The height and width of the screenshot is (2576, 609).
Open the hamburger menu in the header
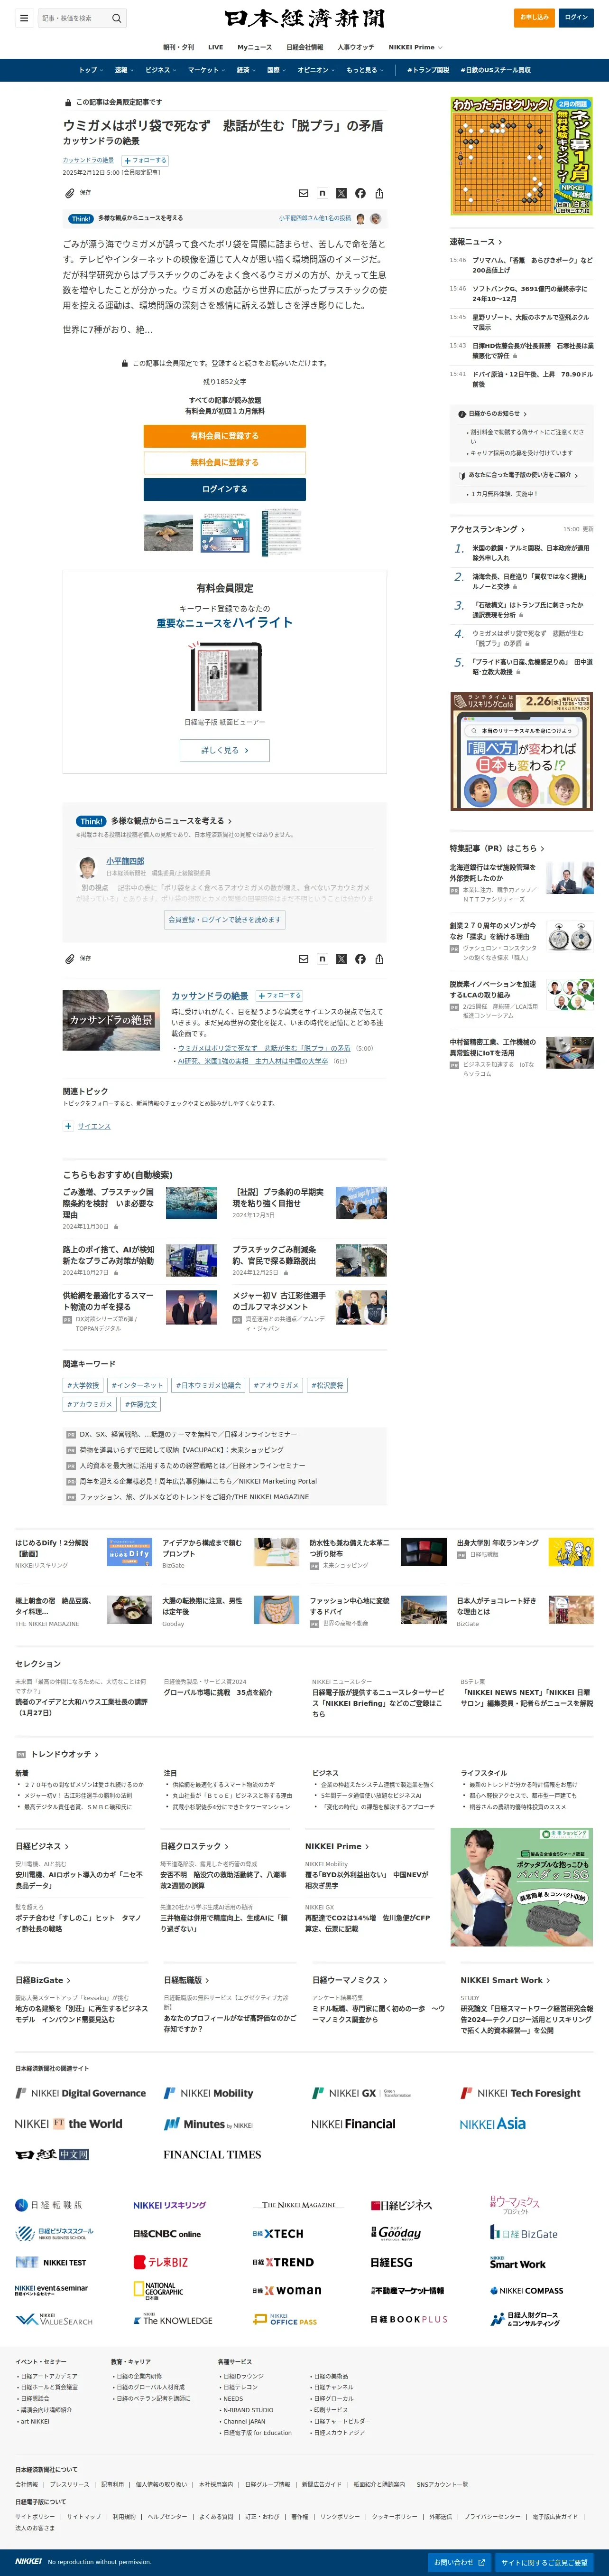(x=24, y=18)
